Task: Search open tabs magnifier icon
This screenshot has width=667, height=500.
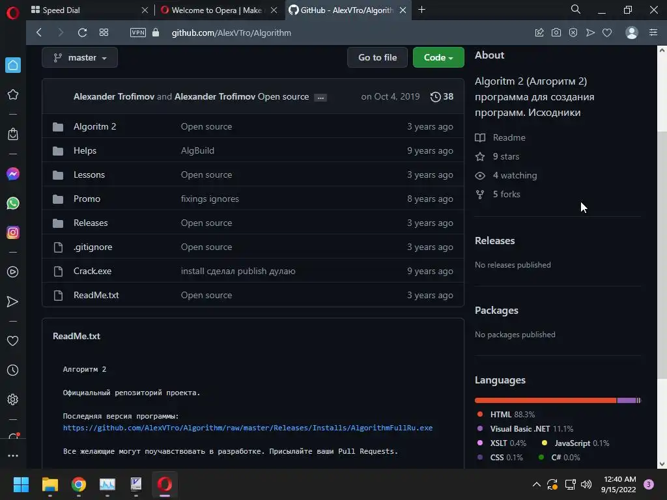Action: [x=576, y=9]
